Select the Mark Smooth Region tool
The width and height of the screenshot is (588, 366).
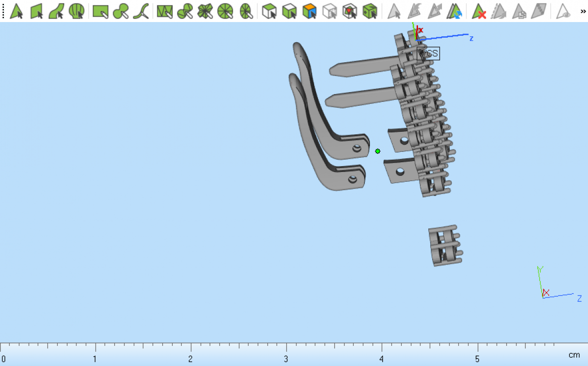(x=56, y=11)
